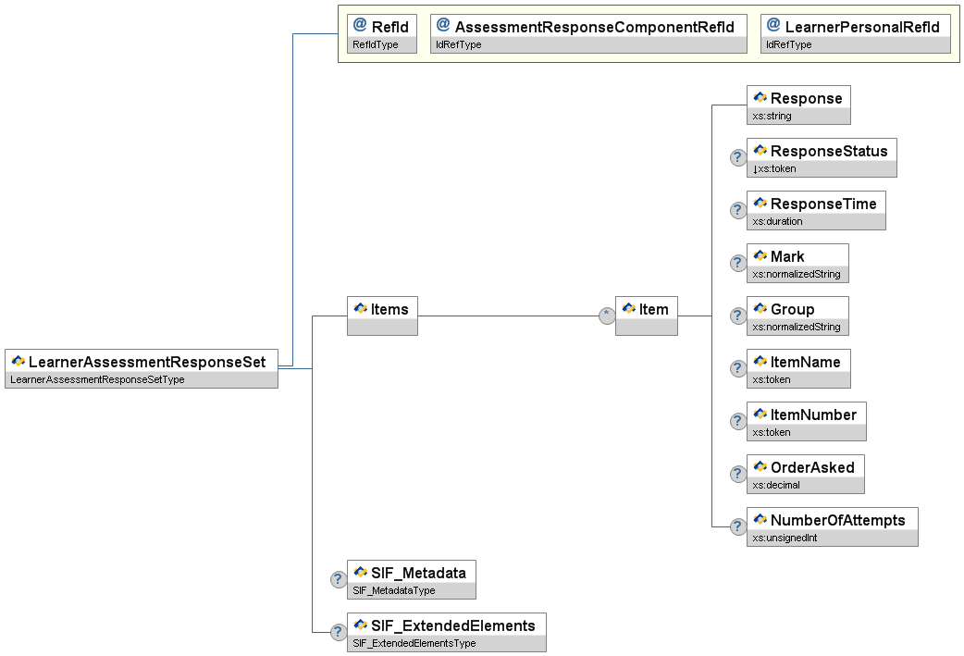Click the question mark badge beside ResponseStatus

click(x=738, y=157)
